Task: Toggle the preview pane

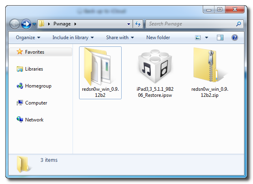Action: click(220, 38)
